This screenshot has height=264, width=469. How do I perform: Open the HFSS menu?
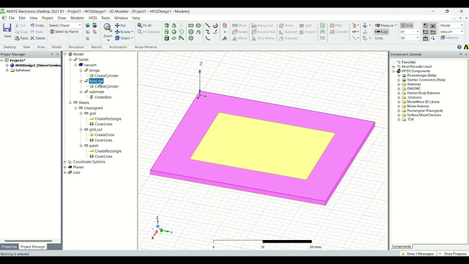click(x=93, y=18)
